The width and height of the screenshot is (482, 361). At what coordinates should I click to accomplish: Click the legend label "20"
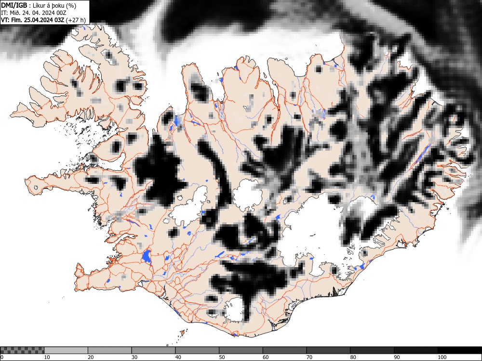91,357
